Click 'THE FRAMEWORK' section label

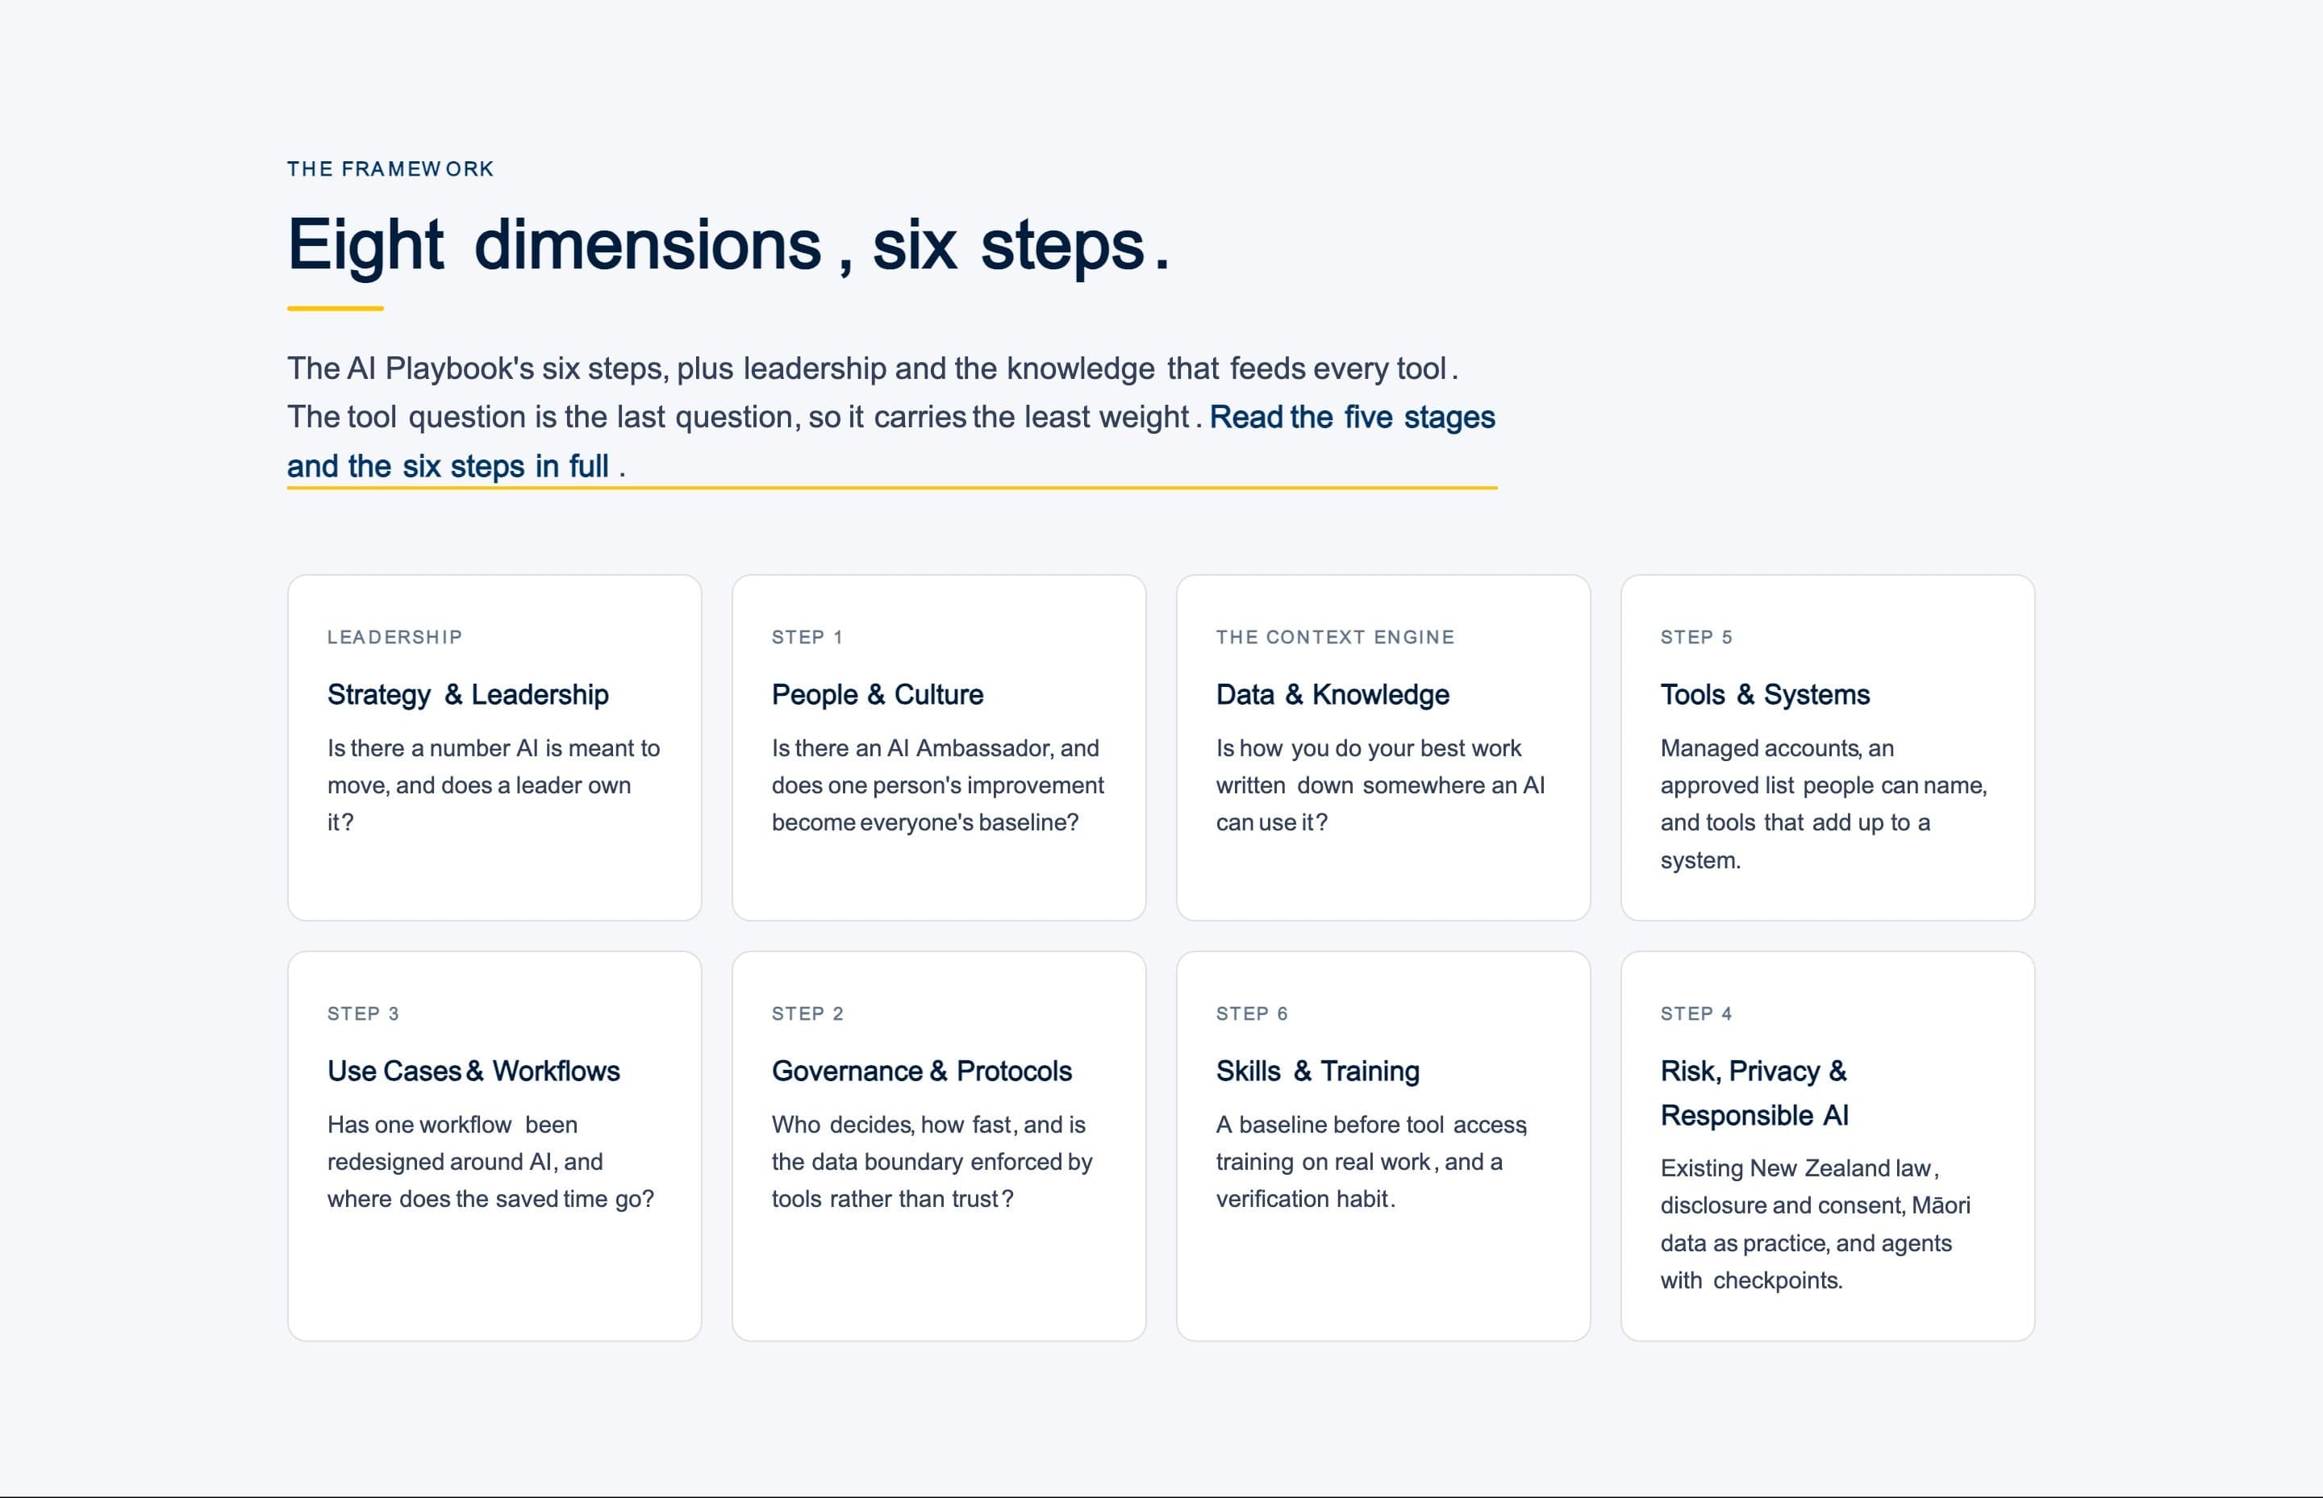(390, 169)
